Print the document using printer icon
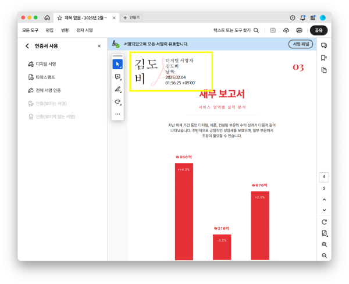Screen dimensions: 349x284 click(299, 30)
